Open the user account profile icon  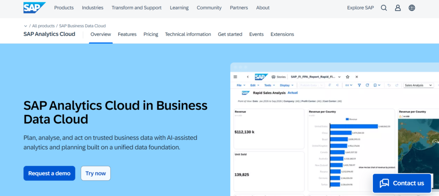pyautogui.click(x=398, y=8)
